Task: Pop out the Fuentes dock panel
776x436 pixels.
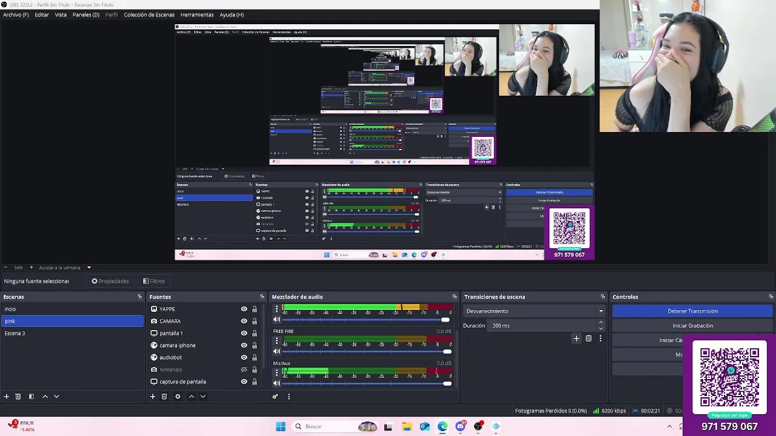Action: pyautogui.click(x=262, y=297)
